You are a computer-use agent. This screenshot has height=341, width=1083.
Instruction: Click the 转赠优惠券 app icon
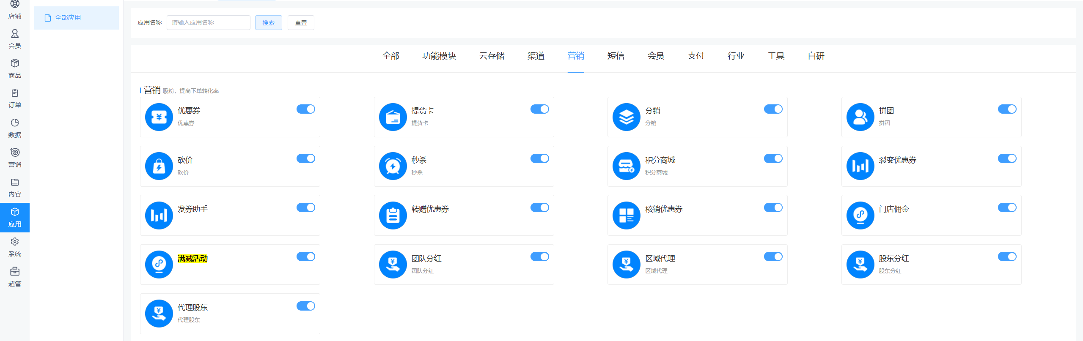pyautogui.click(x=393, y=216)
